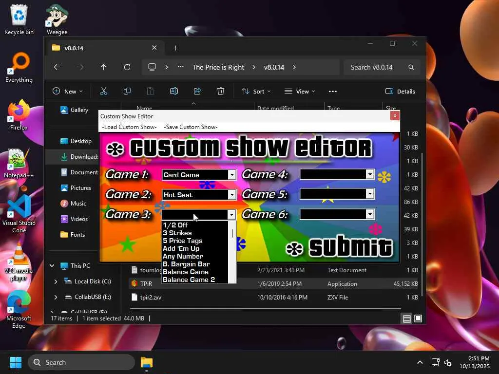Open the Notepad++ desktop shortcut
This screenshot has height=374, width=499.
[19, 163]
